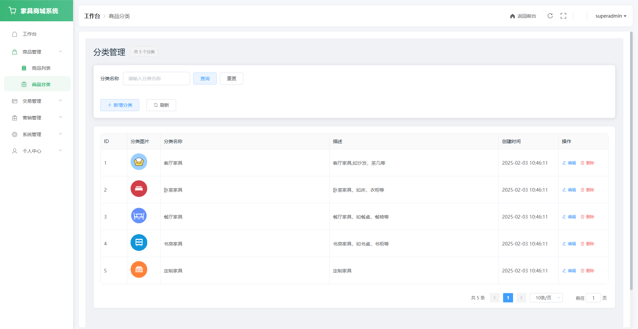Expand the 交易管理 sidebar menu
This screenshot has height=329, width=638.
tap(37, 101)
